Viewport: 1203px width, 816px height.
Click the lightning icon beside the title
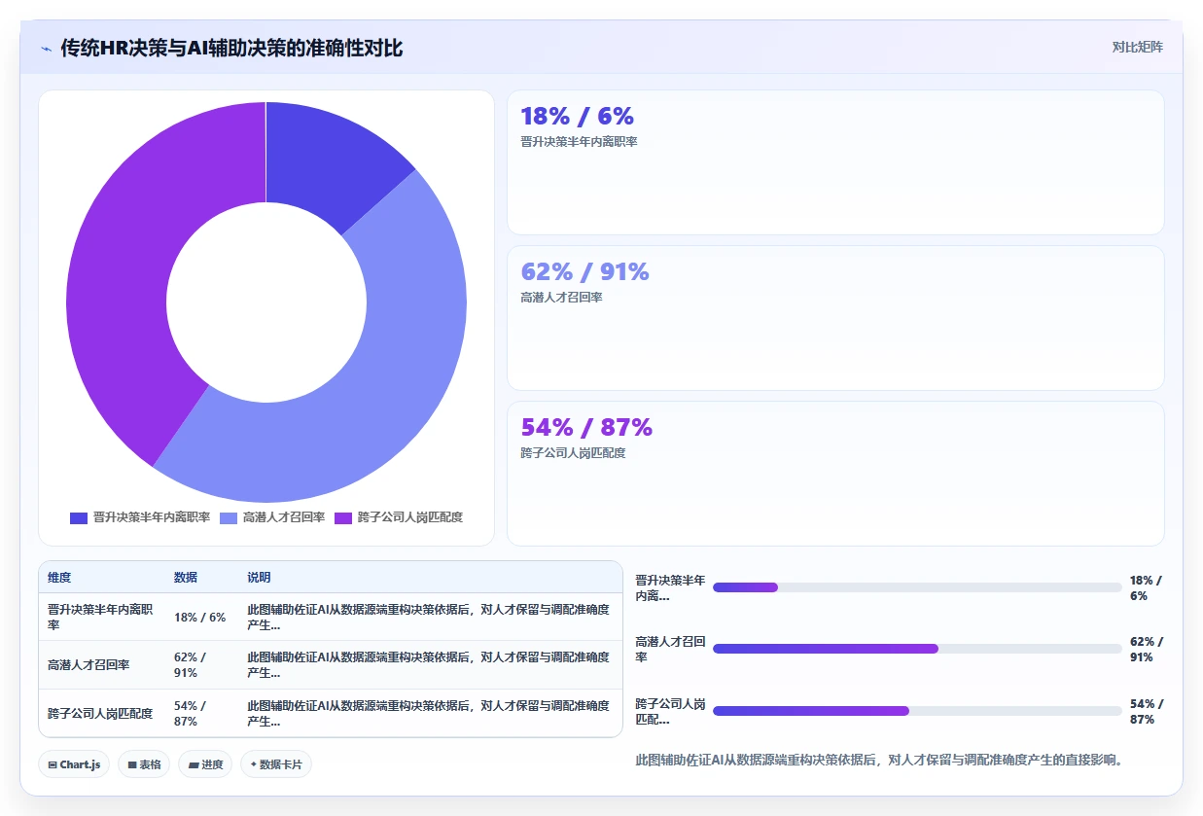click(x=47, y=48)
